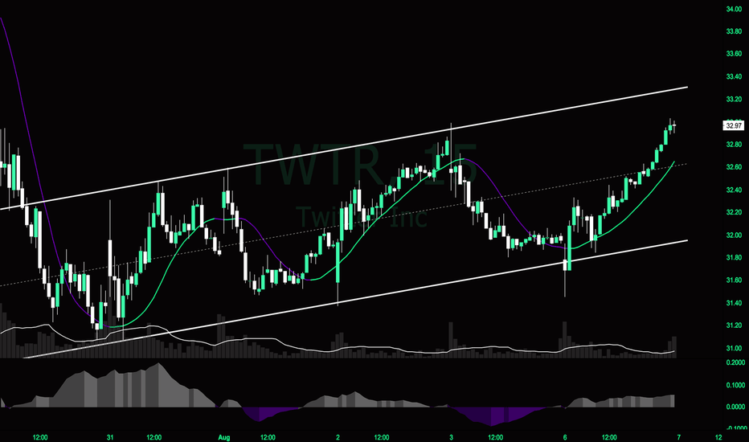Select the 31.40 price axis label
The image size is (749, 442).
click(734, 303)
